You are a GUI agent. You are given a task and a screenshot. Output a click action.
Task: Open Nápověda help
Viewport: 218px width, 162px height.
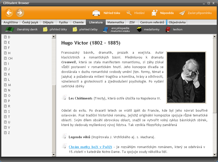pyautogui.click(x=167, y=13)
